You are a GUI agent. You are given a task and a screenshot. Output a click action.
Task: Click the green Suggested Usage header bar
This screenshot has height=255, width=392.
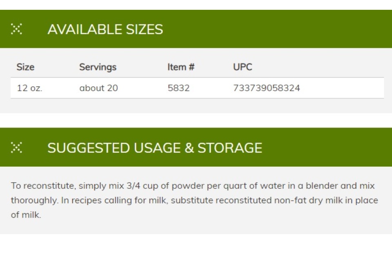click(x=196, y=147)
